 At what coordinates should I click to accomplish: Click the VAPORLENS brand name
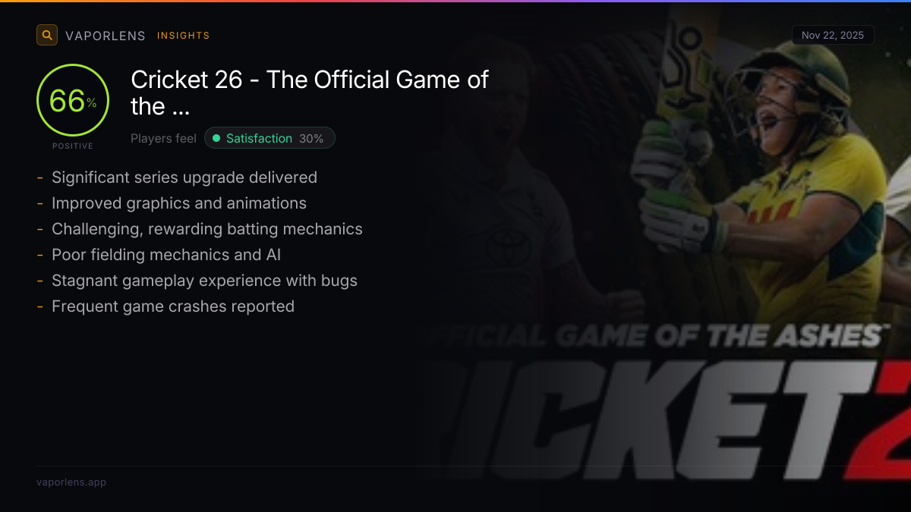(106, 36)
